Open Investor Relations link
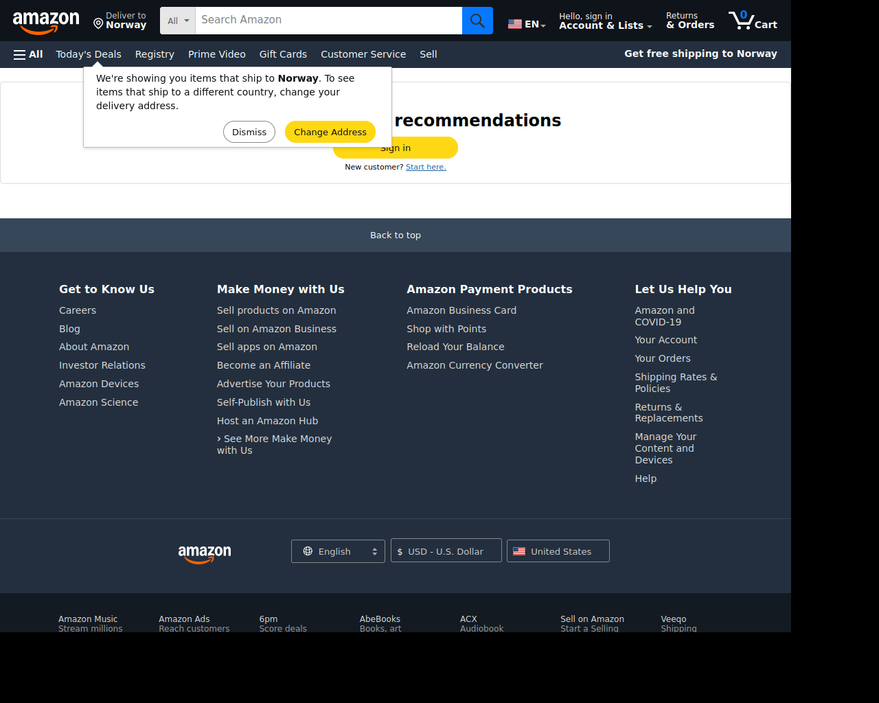The image size is (879, 703). click(102, 365)
